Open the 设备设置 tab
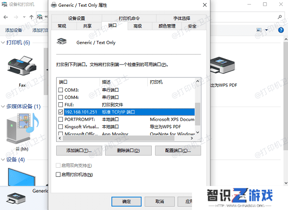Screen dimensions: 288x210 77,18
